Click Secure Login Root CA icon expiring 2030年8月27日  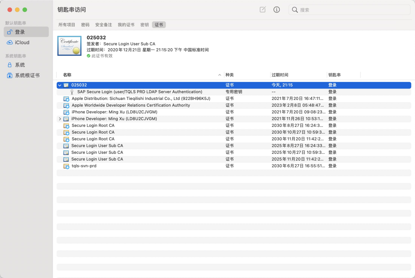click(66, 126)
